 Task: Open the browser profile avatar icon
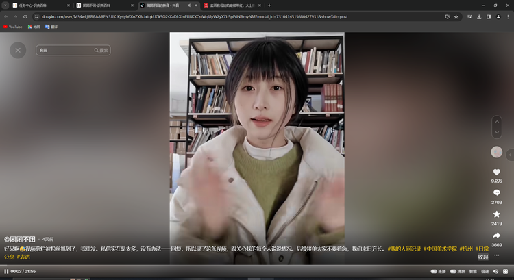(x=498, y=16)
